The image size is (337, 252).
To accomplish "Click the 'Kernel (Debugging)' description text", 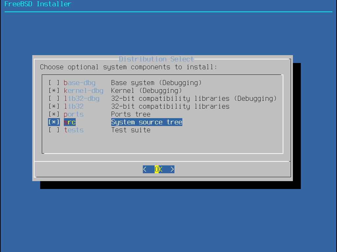I will [x=146, y=91].
